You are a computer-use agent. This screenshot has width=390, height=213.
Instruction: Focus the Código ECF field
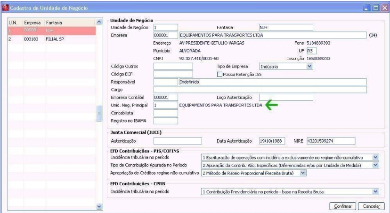pos(173,74)
